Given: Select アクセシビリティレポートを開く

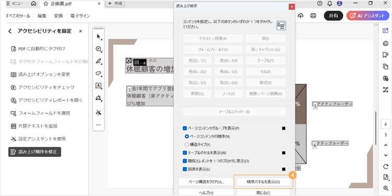Looking at the screenshot, I should coord(47,100).
